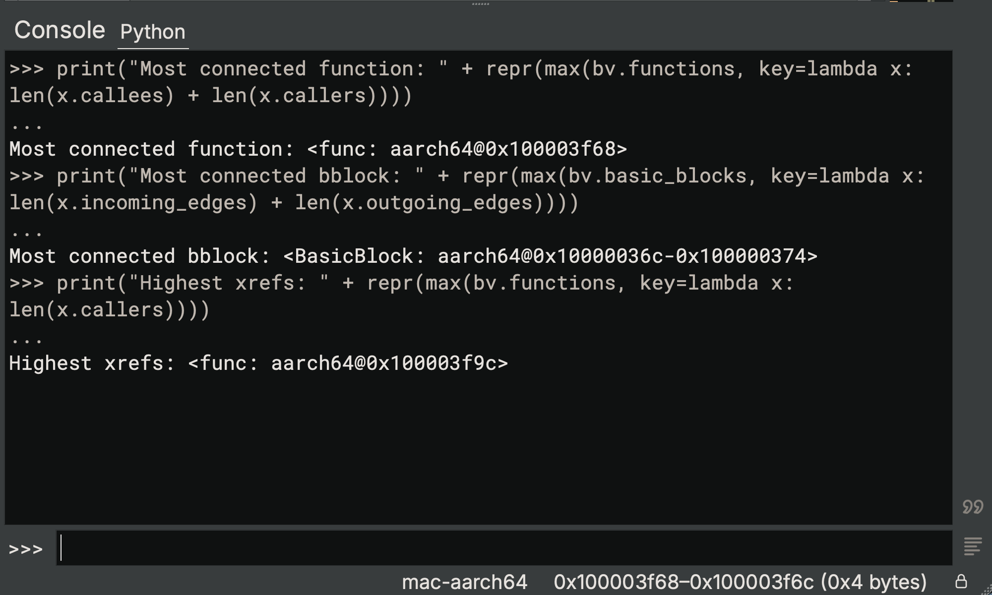This screenshot has width=992, height=595.
Task: Click len(x.callees) in the first command
Action: (x=92, y=96)
